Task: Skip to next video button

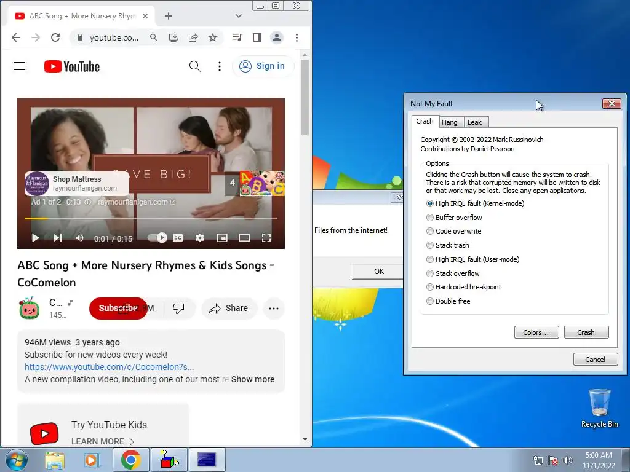Action: tap(58, 238)
